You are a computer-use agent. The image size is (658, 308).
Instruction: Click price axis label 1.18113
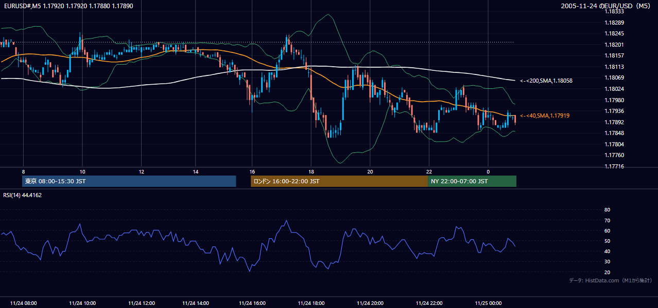615,67
